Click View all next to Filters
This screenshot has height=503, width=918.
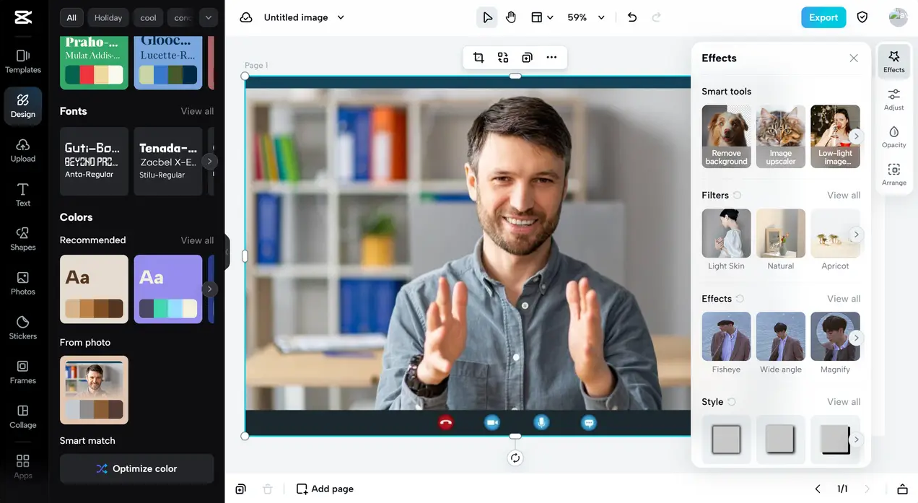coord(844,195)
